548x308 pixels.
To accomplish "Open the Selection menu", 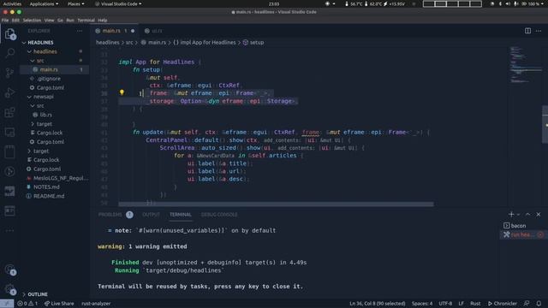I will (x=32, y=21).
